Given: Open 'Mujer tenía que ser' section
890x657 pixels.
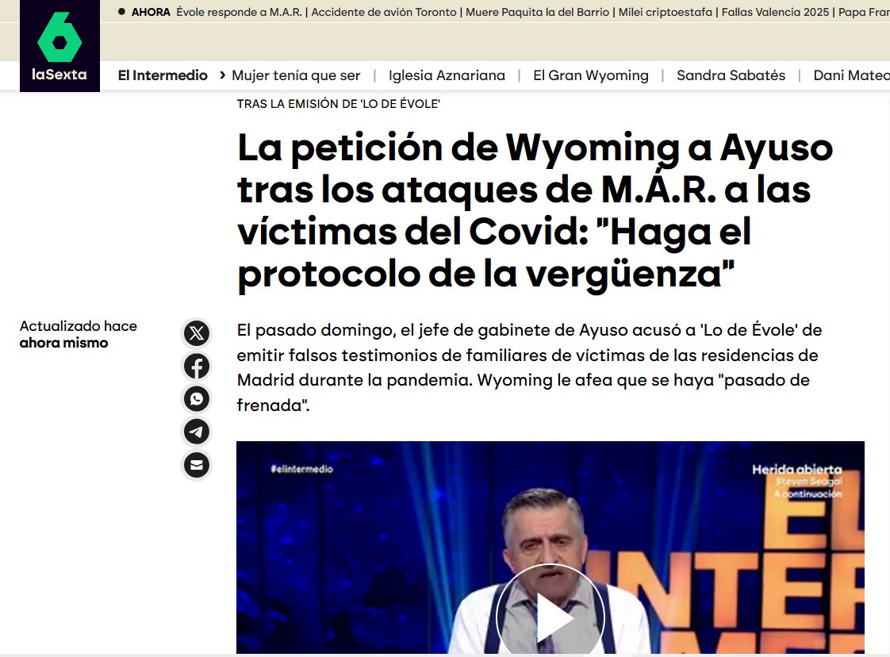Looking at the screenshot, I should coord(296,75).
